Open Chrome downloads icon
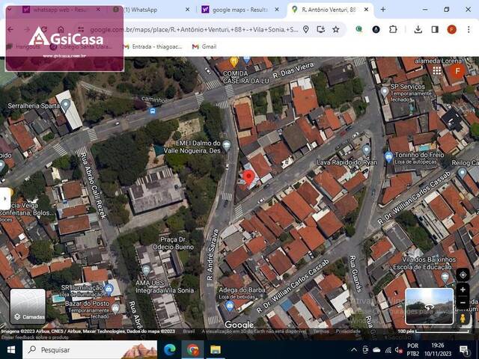 point(418,30)
